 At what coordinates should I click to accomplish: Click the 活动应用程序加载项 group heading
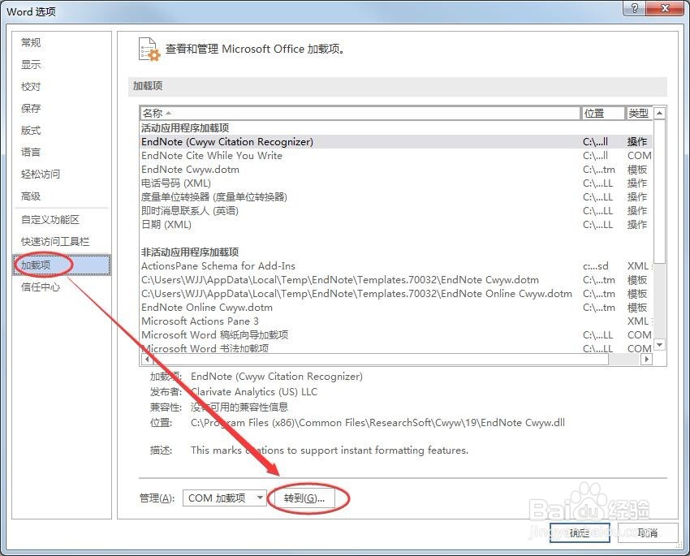(x=185, y=128)
